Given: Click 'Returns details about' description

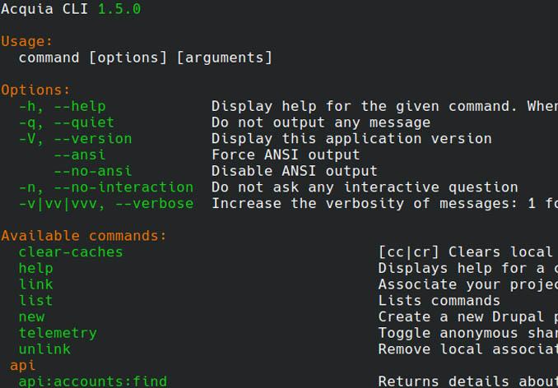Looking at the screenshot, I should click(468, 381).
